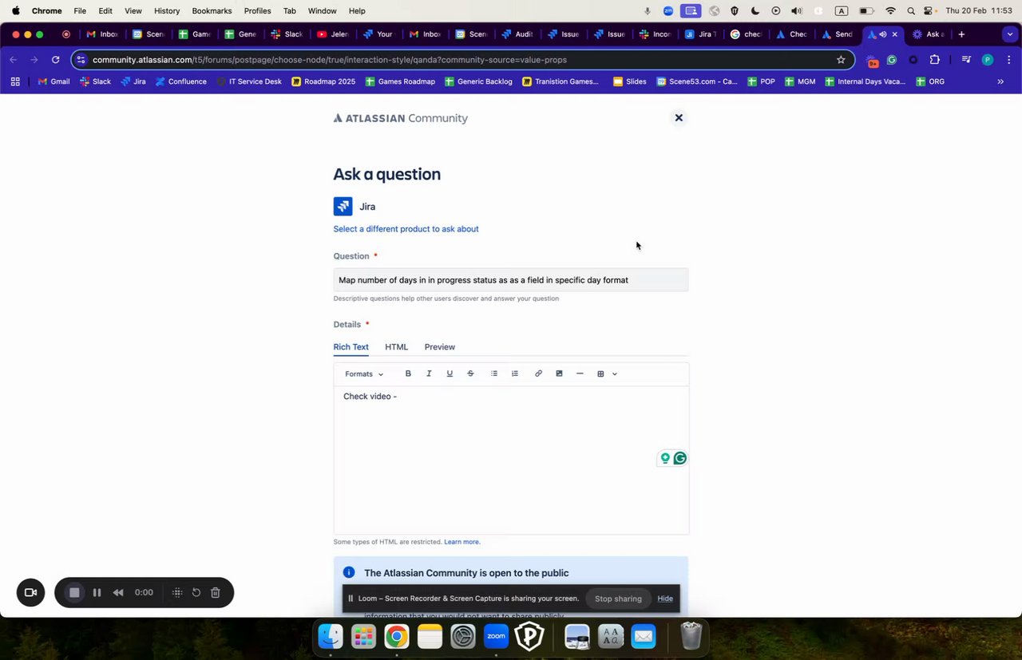Open the Profiles menu in menu bar

pyautogui.click(x=257, y=10)
